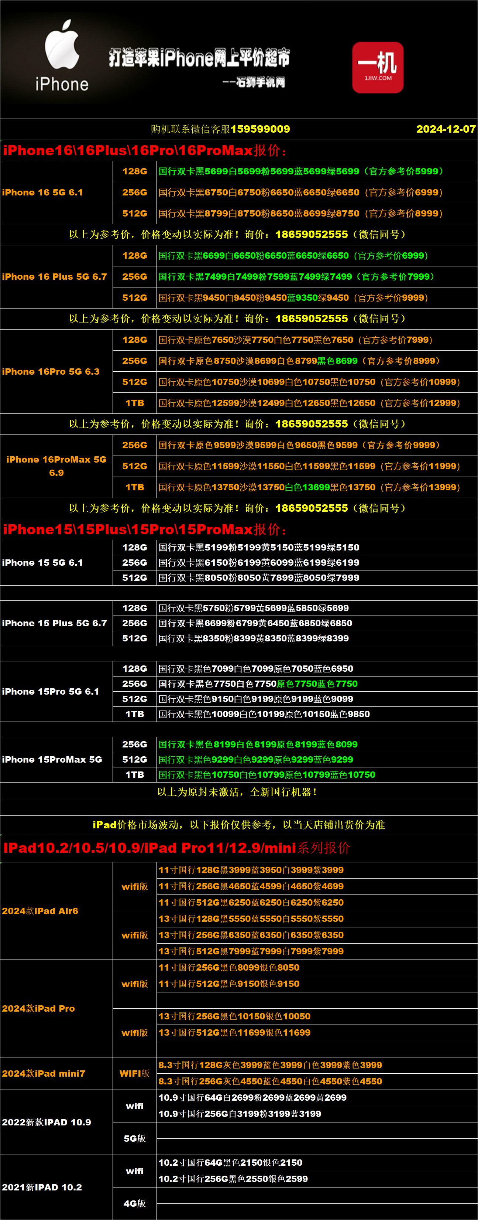Select Air6 13寸国行256G row 黑6350
Viewport: 478px width, 1220px height.
point(317,935)
